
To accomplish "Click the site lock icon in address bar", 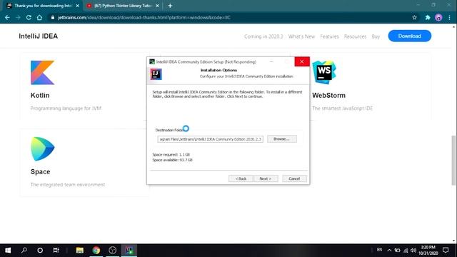I will [52, 17].
